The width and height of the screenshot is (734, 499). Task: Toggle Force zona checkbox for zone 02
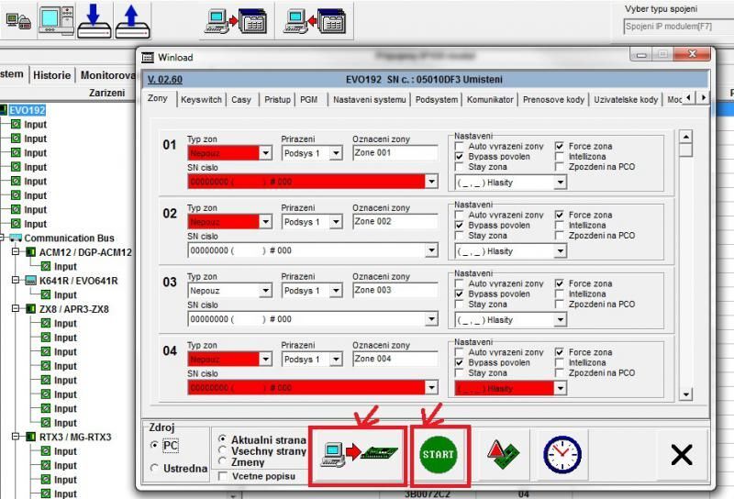(x=560, y=216)
